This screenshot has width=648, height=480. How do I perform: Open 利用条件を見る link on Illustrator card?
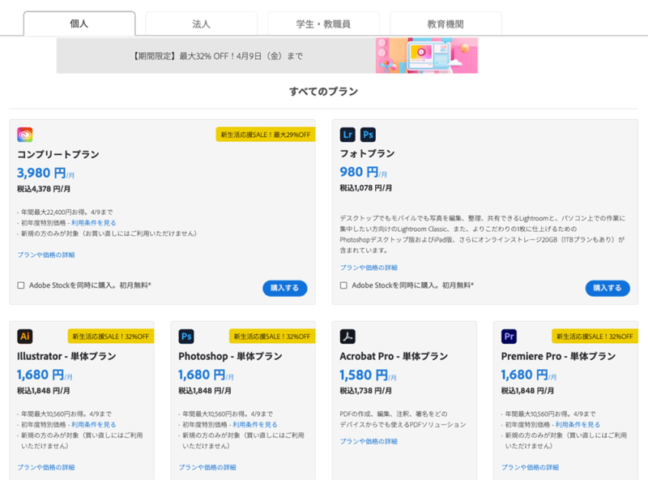tap(93, 425)
